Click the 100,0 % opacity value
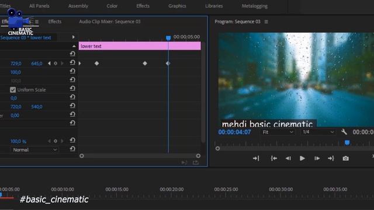Viewport: 374px width, 210px height. pyautogui.click(x=18, y=141)
